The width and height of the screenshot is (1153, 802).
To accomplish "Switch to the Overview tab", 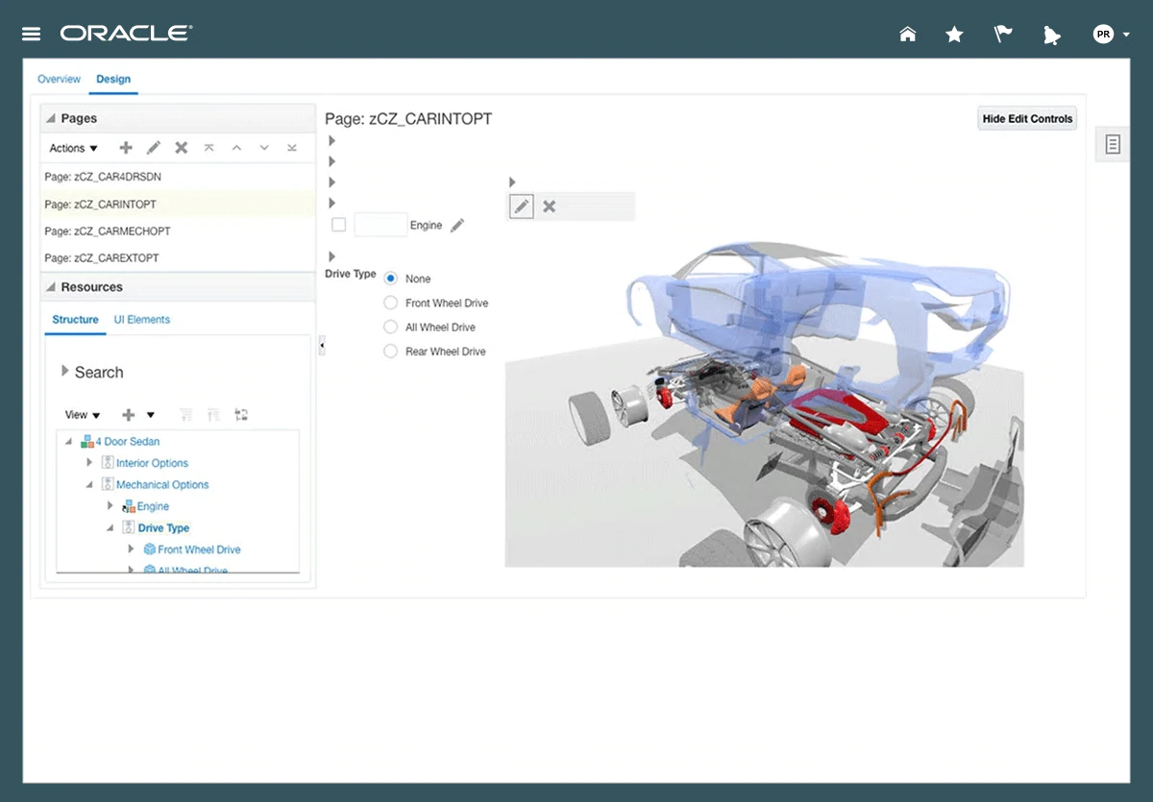I will 59,79.
